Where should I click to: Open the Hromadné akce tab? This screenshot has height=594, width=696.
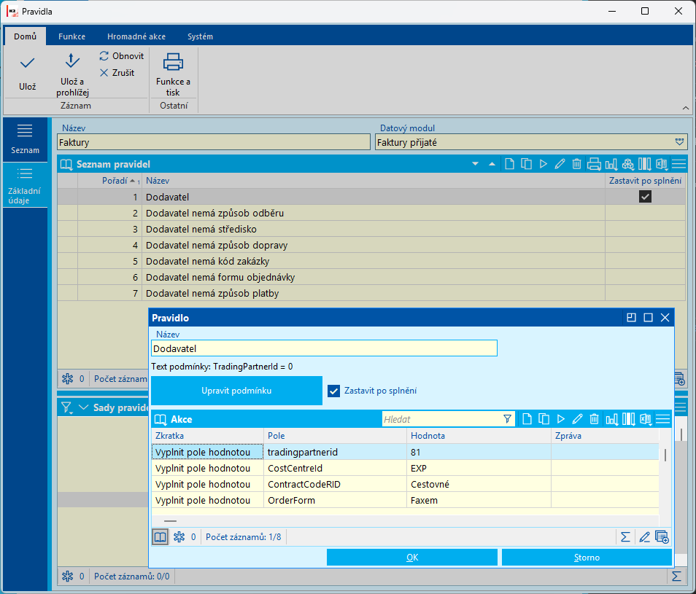136,36
